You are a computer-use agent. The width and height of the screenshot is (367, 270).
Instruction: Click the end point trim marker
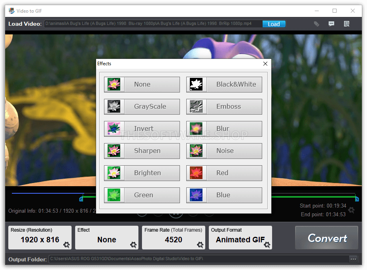coord(357,199)
